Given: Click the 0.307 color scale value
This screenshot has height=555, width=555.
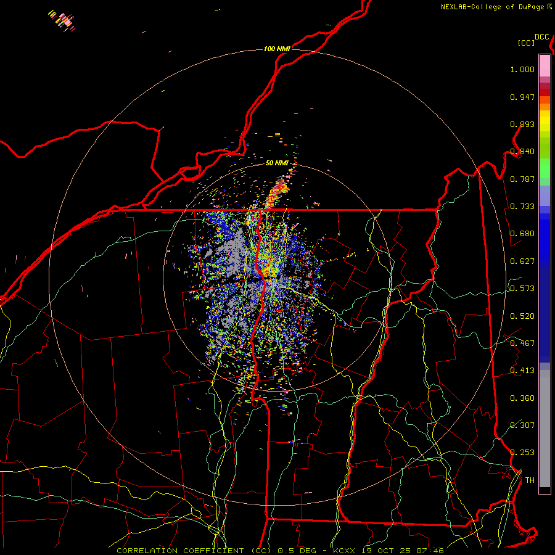Looking at the screenshot, I should pyautogui.click(x=522, y=425).
